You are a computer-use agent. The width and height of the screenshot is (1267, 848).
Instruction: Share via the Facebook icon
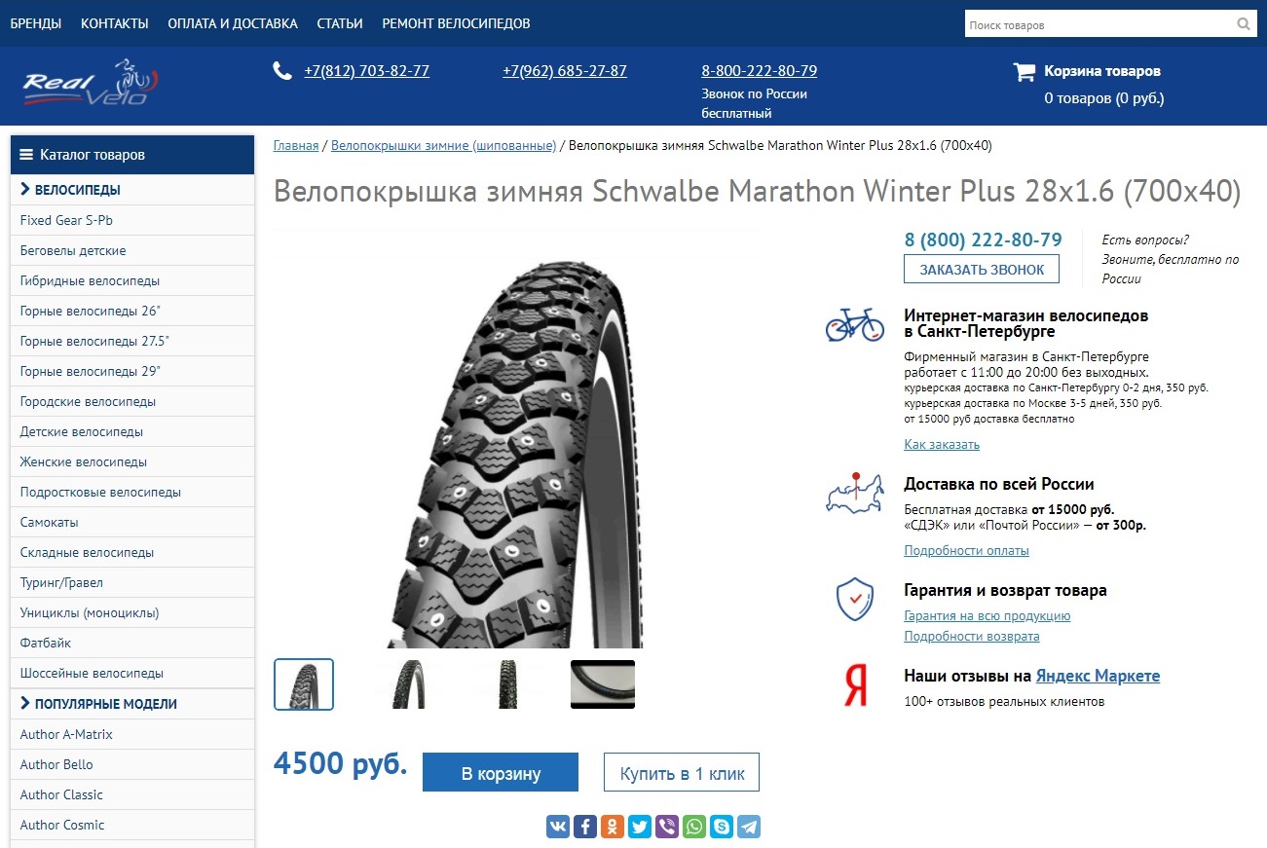585,827
